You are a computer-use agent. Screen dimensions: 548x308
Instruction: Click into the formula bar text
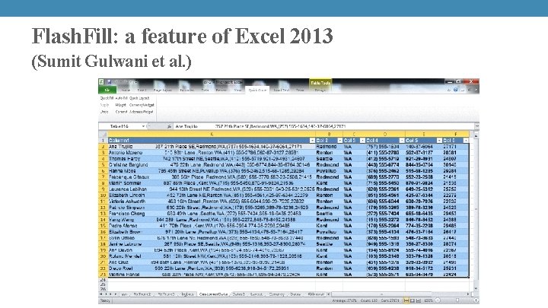pyautogui.click(x=323, y=126)
